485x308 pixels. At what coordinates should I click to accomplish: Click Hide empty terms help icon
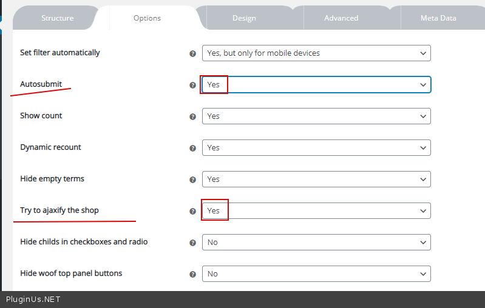[193, 179]
